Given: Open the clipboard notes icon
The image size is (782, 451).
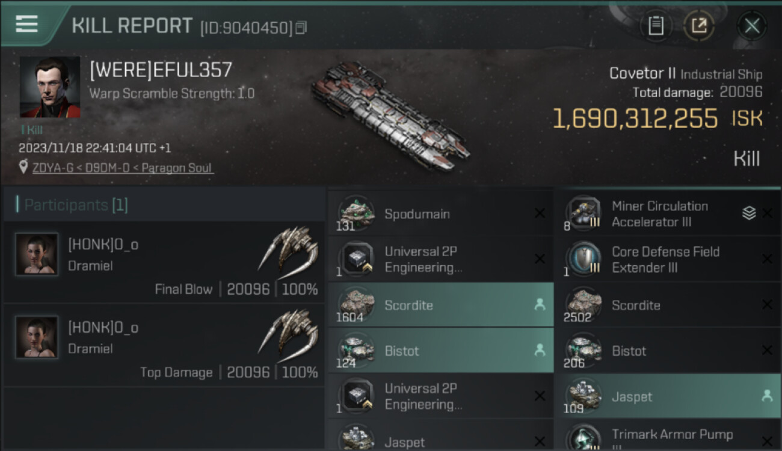Looking at the screenshot, I should coord(656,26).
